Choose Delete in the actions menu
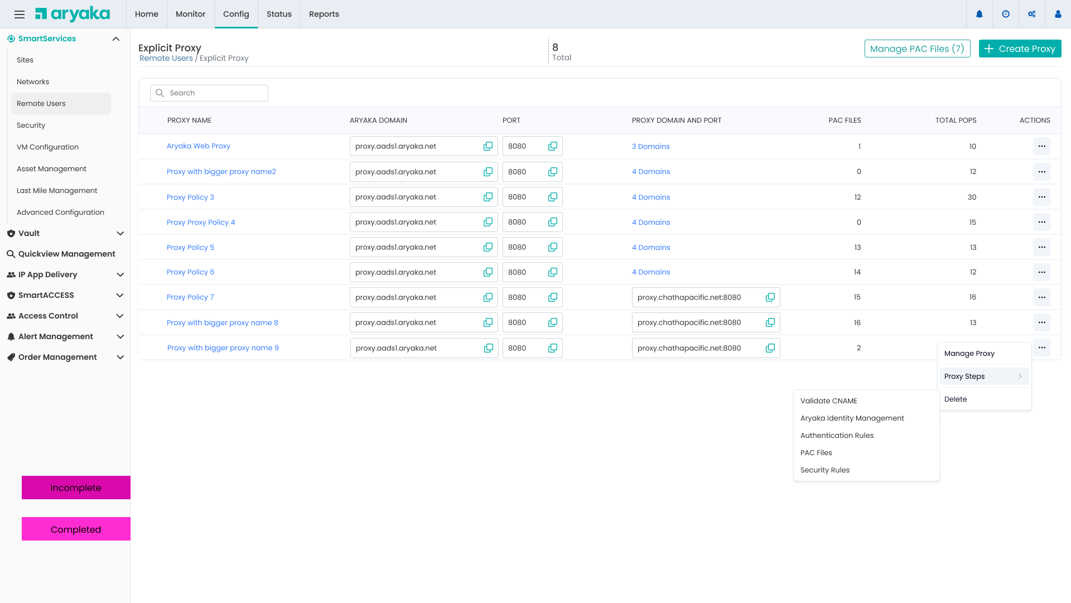This screenshot has width=1071, height=603. pos(956,399)
